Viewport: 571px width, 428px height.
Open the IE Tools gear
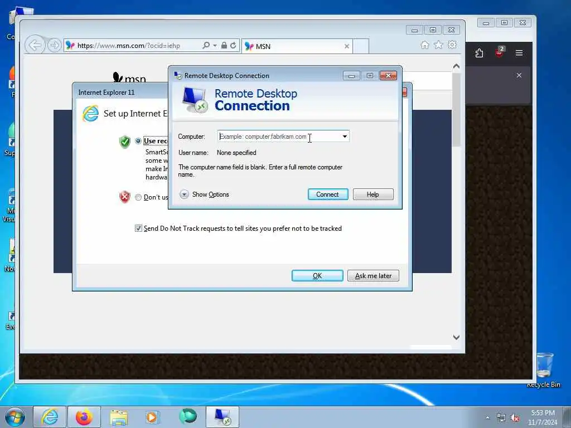click(x=452, y=45)
